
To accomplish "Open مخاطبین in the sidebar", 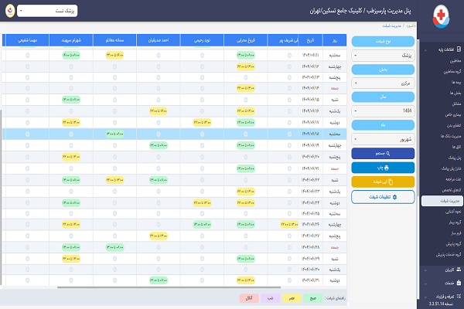I will pyautogui.click(x=455, y=61).
